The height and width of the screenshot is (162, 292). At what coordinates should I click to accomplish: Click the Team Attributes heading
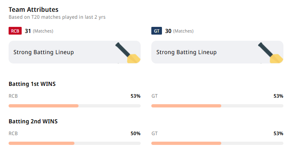[x=34, y=9]
